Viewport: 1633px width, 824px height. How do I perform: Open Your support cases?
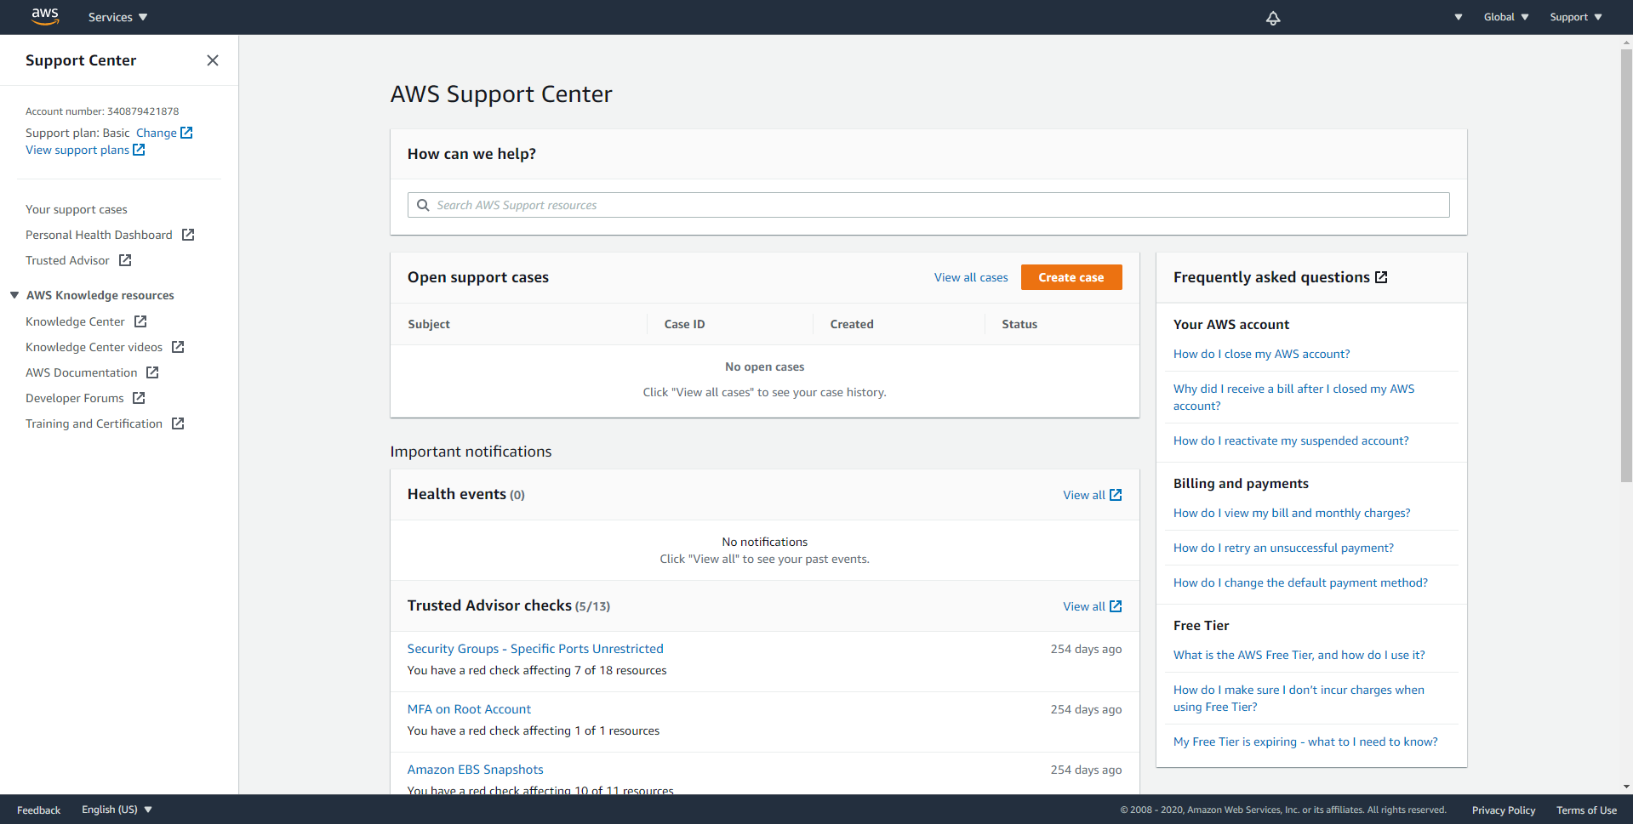77,209
